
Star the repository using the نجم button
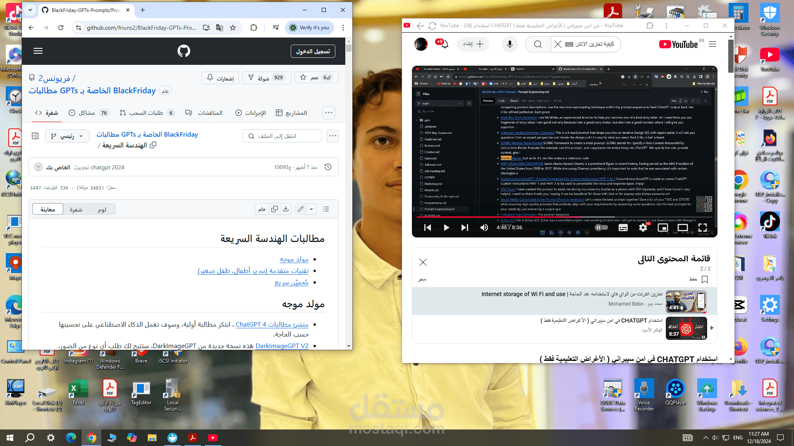[x=316, y=78]
